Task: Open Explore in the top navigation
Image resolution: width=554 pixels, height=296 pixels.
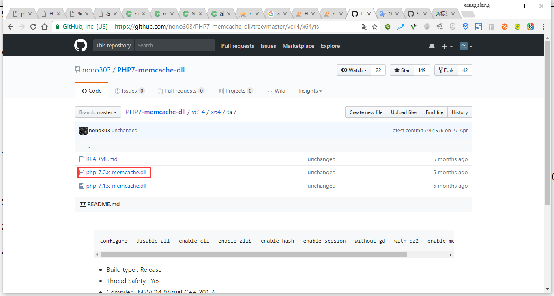Action: pyautogui.click(x=331, y=46)
